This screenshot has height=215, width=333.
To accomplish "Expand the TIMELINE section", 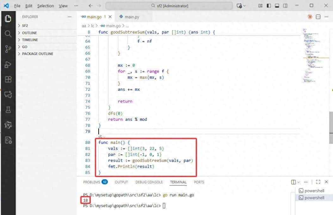I will (x=46, y=40).
